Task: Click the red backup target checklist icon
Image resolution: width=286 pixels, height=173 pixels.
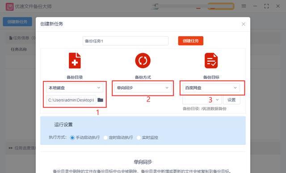Action: point(211,61)
